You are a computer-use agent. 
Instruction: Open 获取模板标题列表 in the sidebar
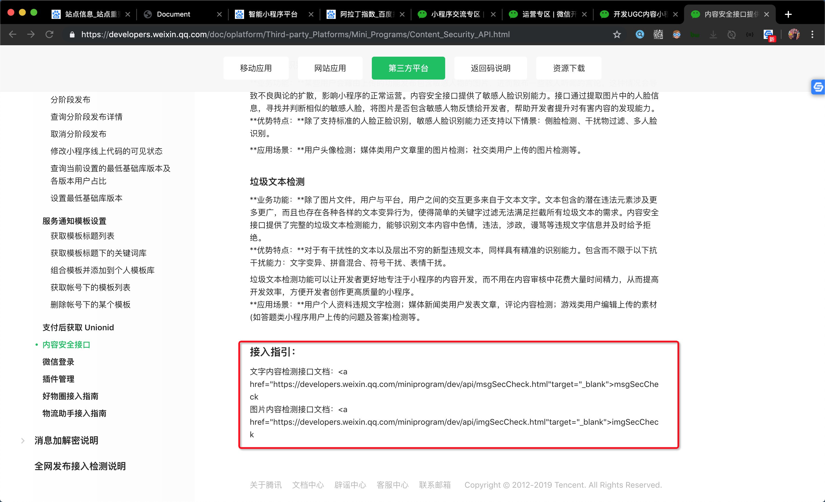click(82, 236)
